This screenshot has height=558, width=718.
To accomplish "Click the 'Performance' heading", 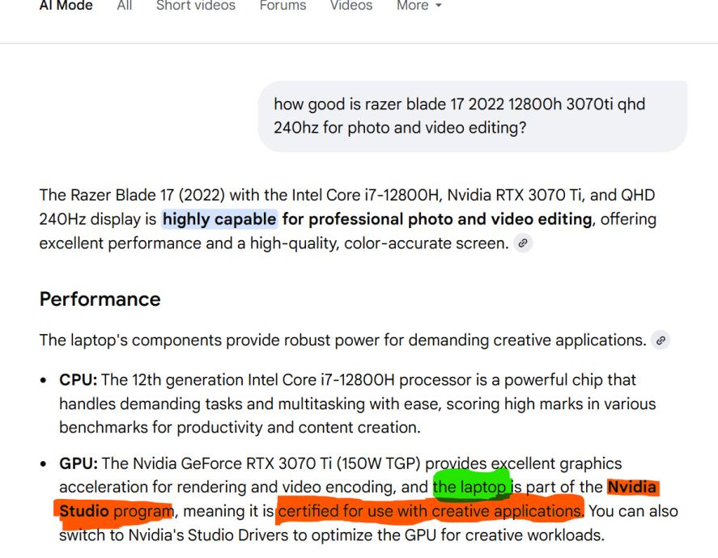I will pos(100,299).
